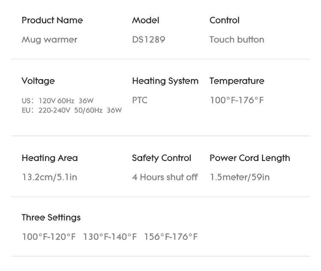Click the Voltage heading
The width and height of the screenshot is (321, 271).
(38, 81)
